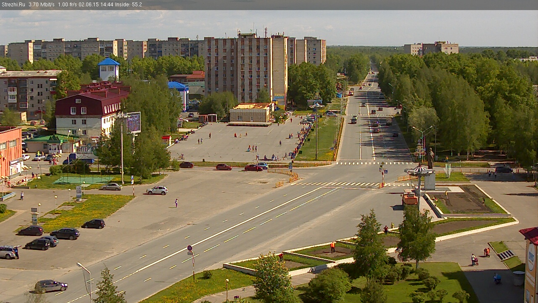Image resolution: width=538 pixels, height=303 pixels.
Task: Click the 3.70 Mbit/s bitrate readout
Action: click(42, 5)
